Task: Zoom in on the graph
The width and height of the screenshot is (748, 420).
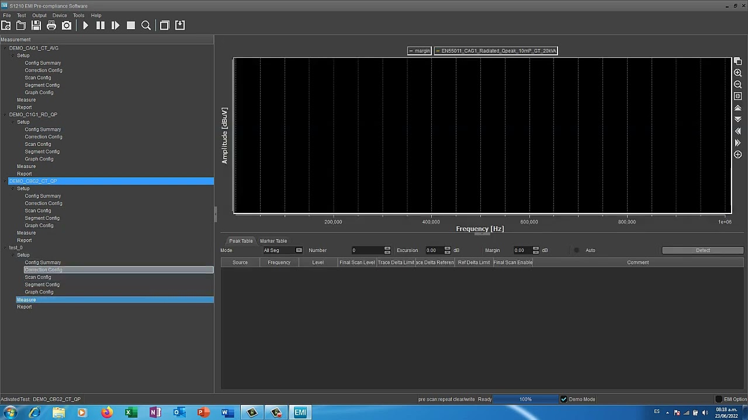Action: coord(737,73)
